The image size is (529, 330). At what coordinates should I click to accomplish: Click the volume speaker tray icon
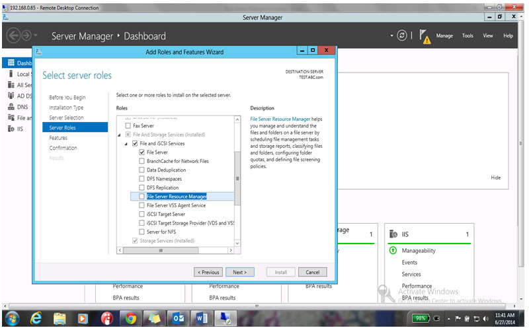[486, 318]
